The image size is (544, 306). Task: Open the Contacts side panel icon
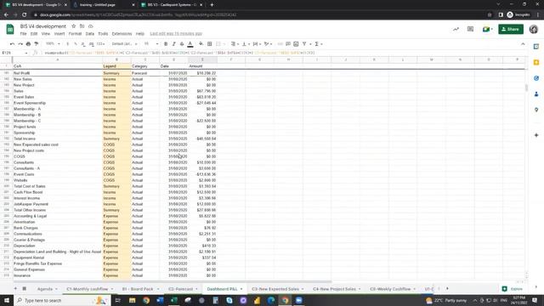pyautogui.click(x=536, y=94)
